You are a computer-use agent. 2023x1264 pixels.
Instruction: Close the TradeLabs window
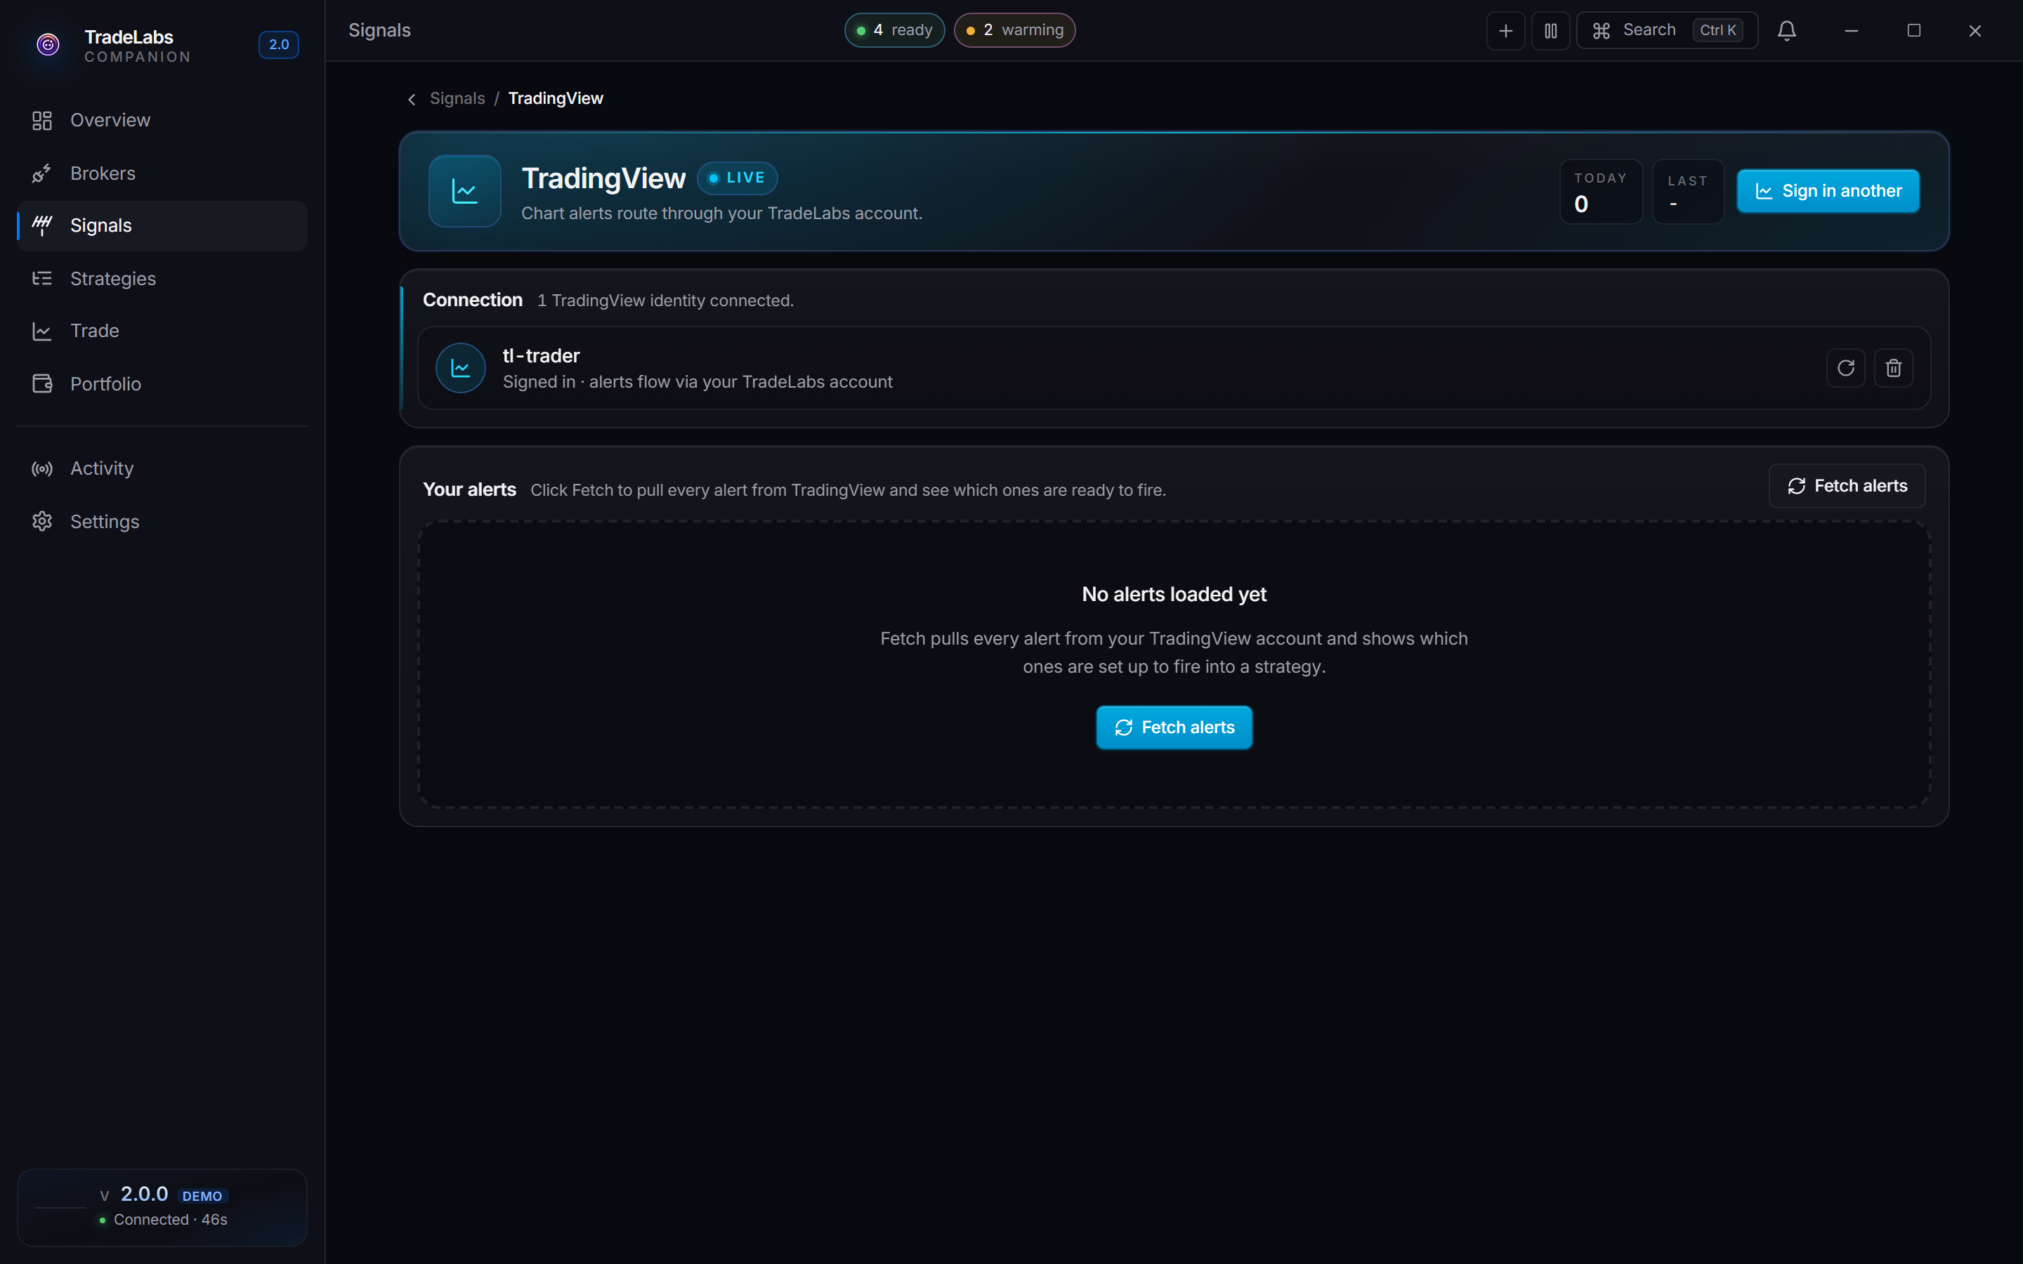pos(1975,31)
